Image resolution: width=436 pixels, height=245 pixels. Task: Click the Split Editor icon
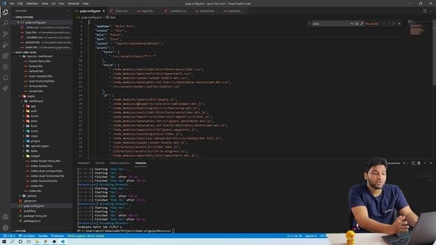coord(425,11)
